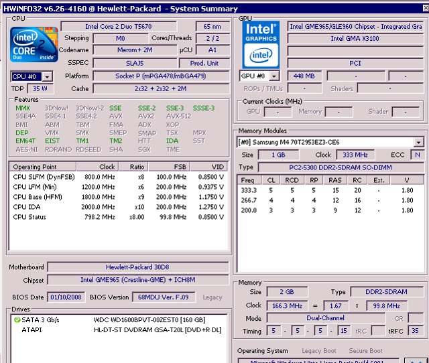Click the TDP 35 W value
This screenshot has height=363, width=429.
click(x=40, y=89)
